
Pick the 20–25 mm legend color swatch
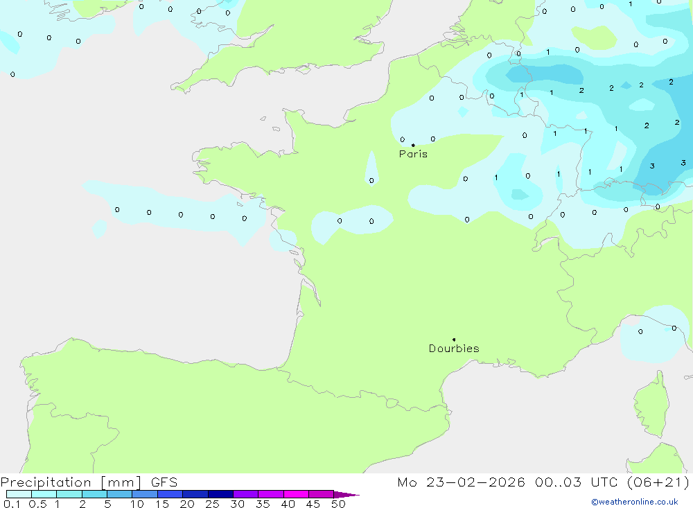195,494
